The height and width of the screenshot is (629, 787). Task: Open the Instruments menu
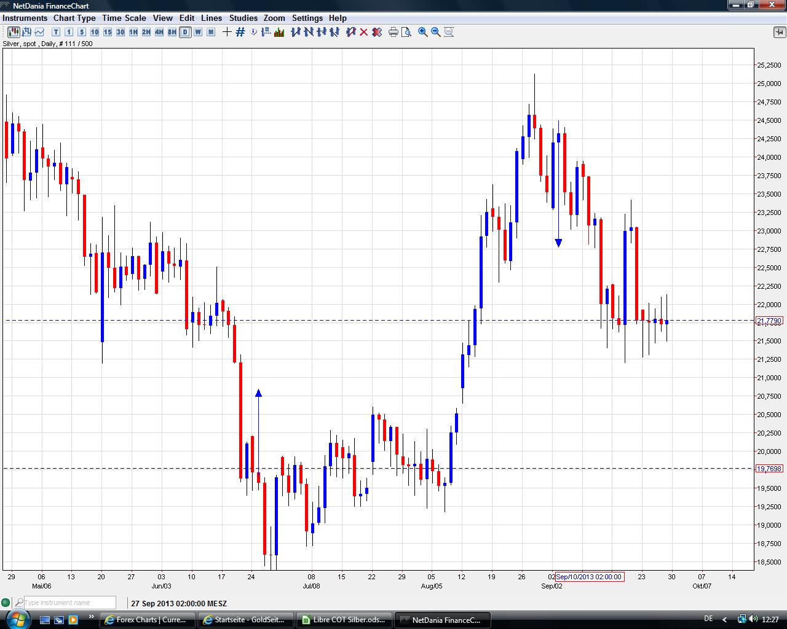tap(25, 18)
